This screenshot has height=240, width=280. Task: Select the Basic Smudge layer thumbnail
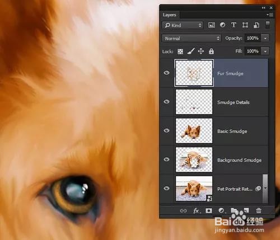194,130
